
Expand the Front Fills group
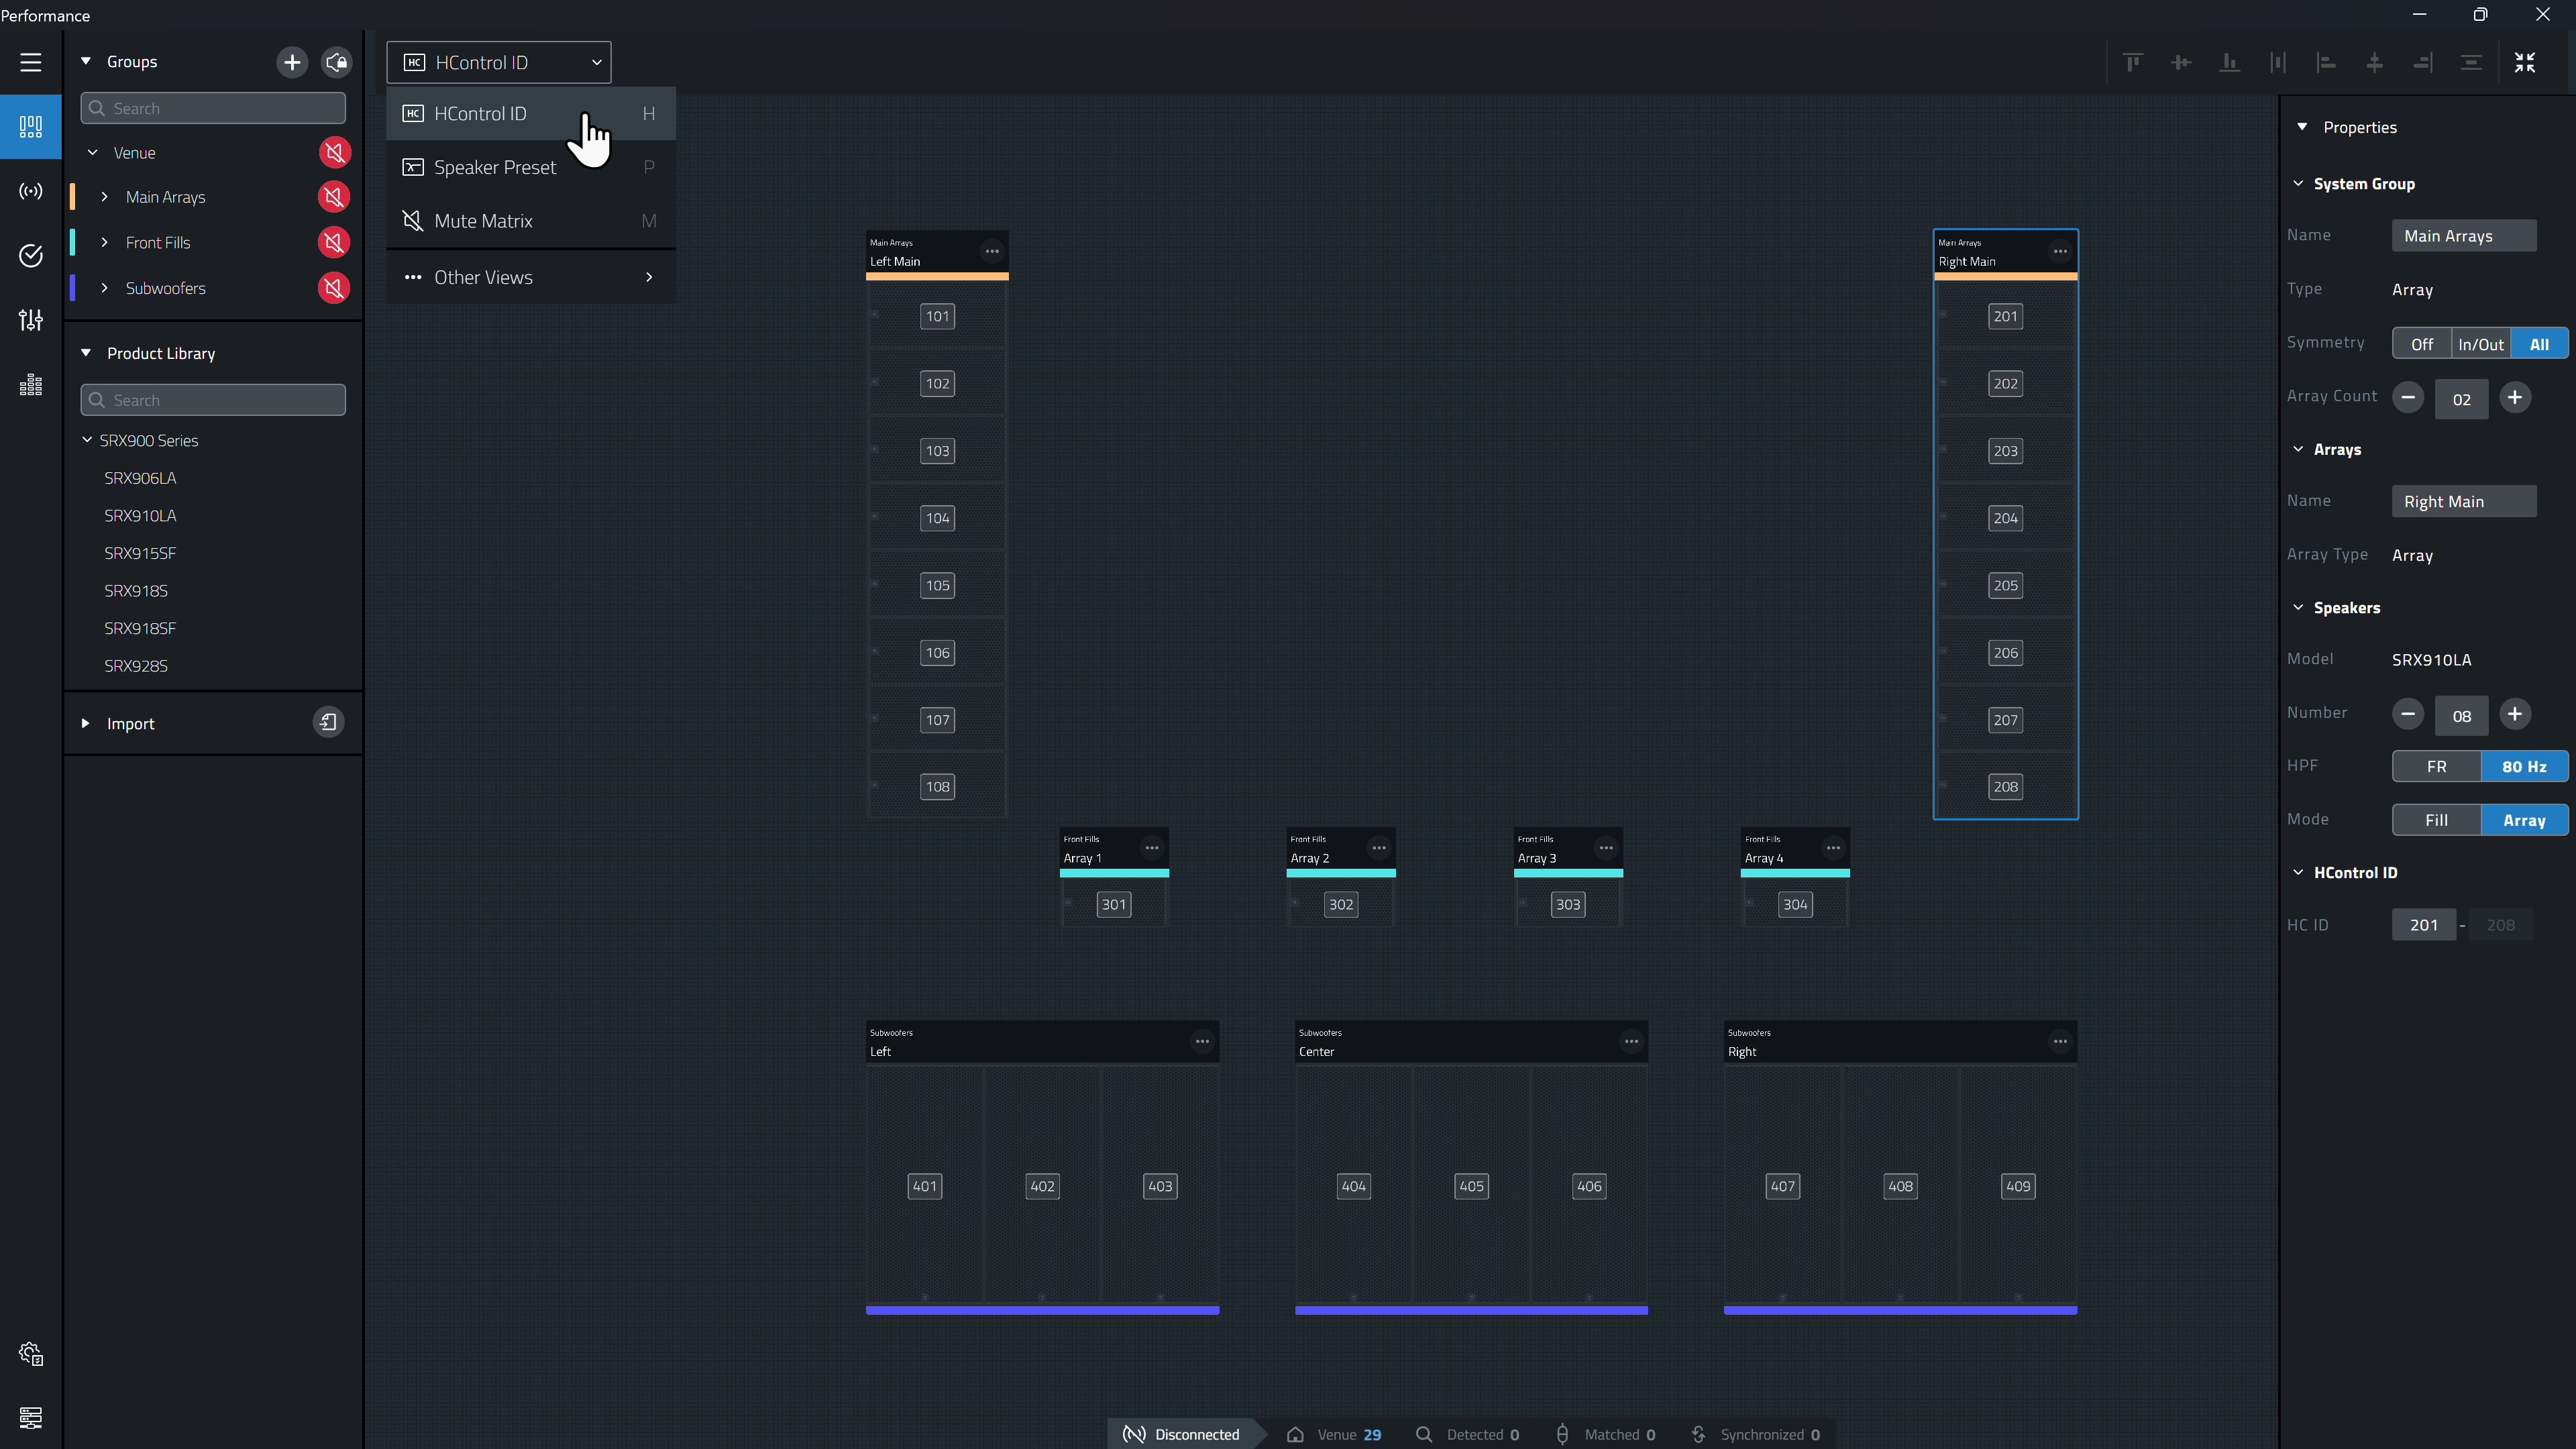coord(104,242)
